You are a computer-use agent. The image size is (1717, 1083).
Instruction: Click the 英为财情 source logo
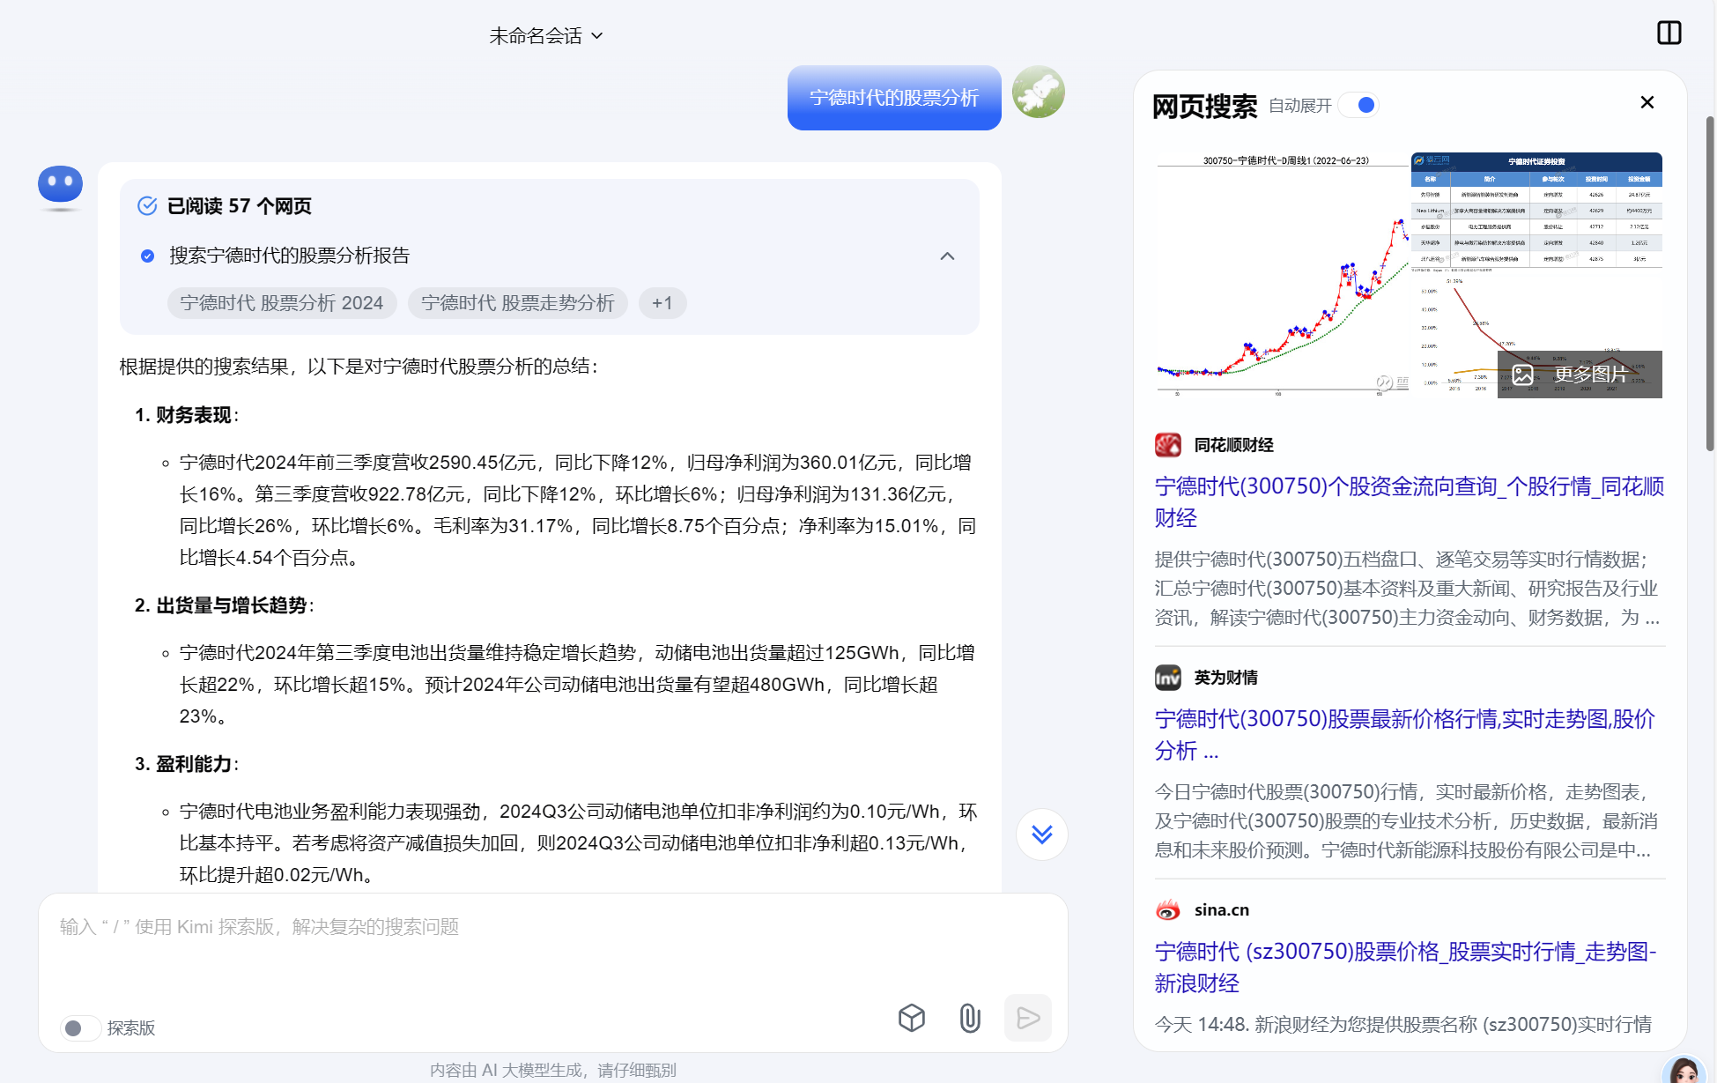point(1167,678)
